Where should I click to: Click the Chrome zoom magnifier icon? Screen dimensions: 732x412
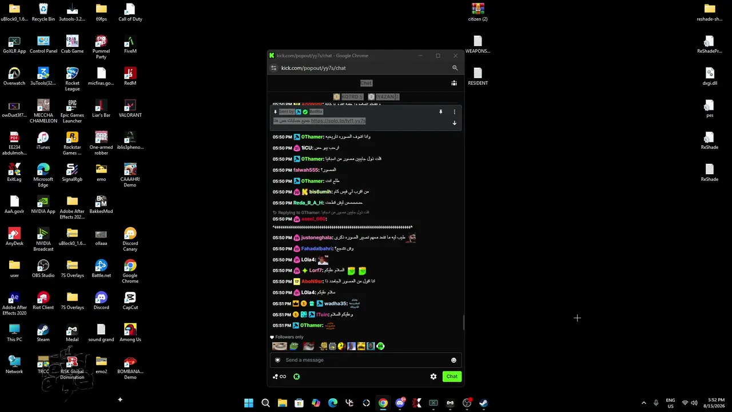455,68
